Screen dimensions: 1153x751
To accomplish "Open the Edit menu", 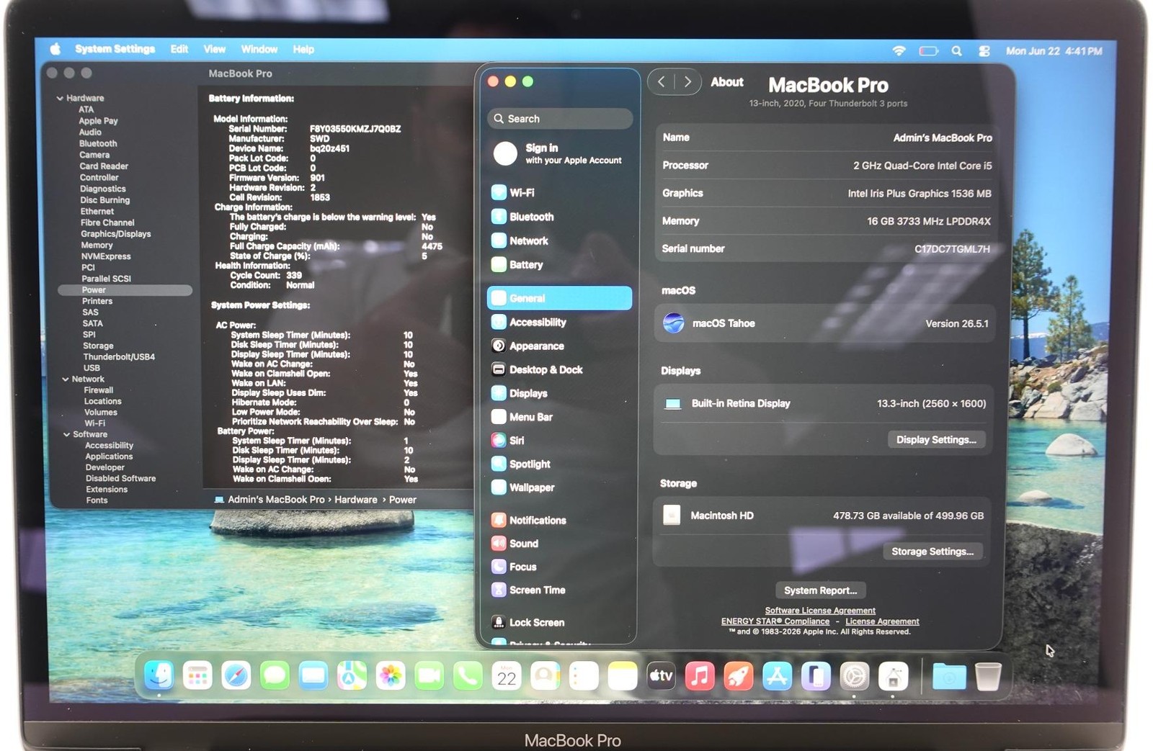I will pos(179,49).
